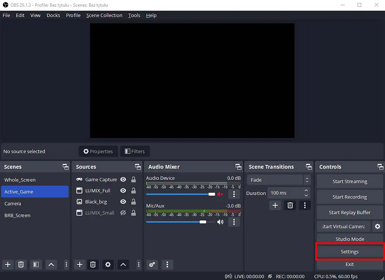
Task: Open source properties gear in the Sources toolbar
Action: (x=108, y=264)
